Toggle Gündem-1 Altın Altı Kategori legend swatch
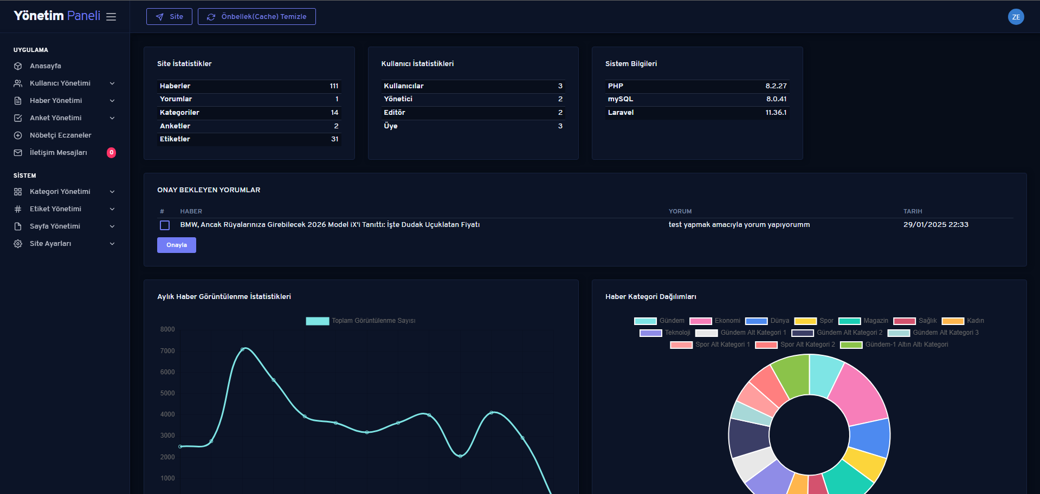The width and height of the screenshot is (1040, 494). coord(851,345)
